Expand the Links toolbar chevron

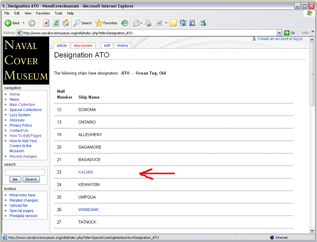pos(313,32)
